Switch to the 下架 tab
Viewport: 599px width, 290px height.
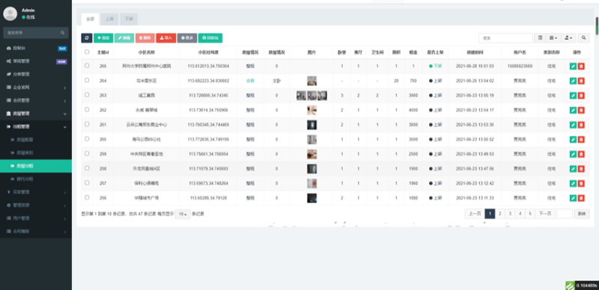coord(129,19)
